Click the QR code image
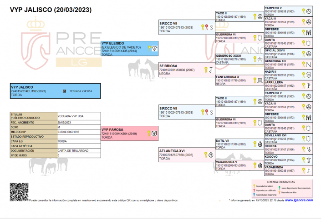321x219 pixels. (19, 192)
